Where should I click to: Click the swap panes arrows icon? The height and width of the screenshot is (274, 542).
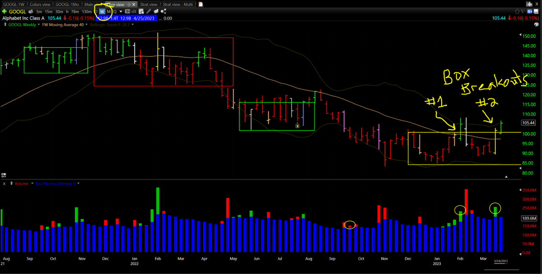[4, 175]
